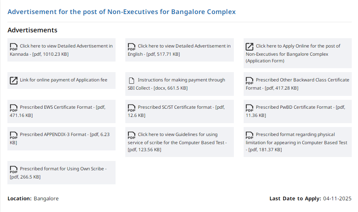The width and height of the screenshot is (358, 212).
Task: Download Prescribed EWS Certificate Format text link
Action: point(57,107)
